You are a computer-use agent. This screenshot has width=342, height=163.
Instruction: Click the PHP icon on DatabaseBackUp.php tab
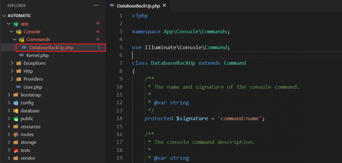coord(112,6)
